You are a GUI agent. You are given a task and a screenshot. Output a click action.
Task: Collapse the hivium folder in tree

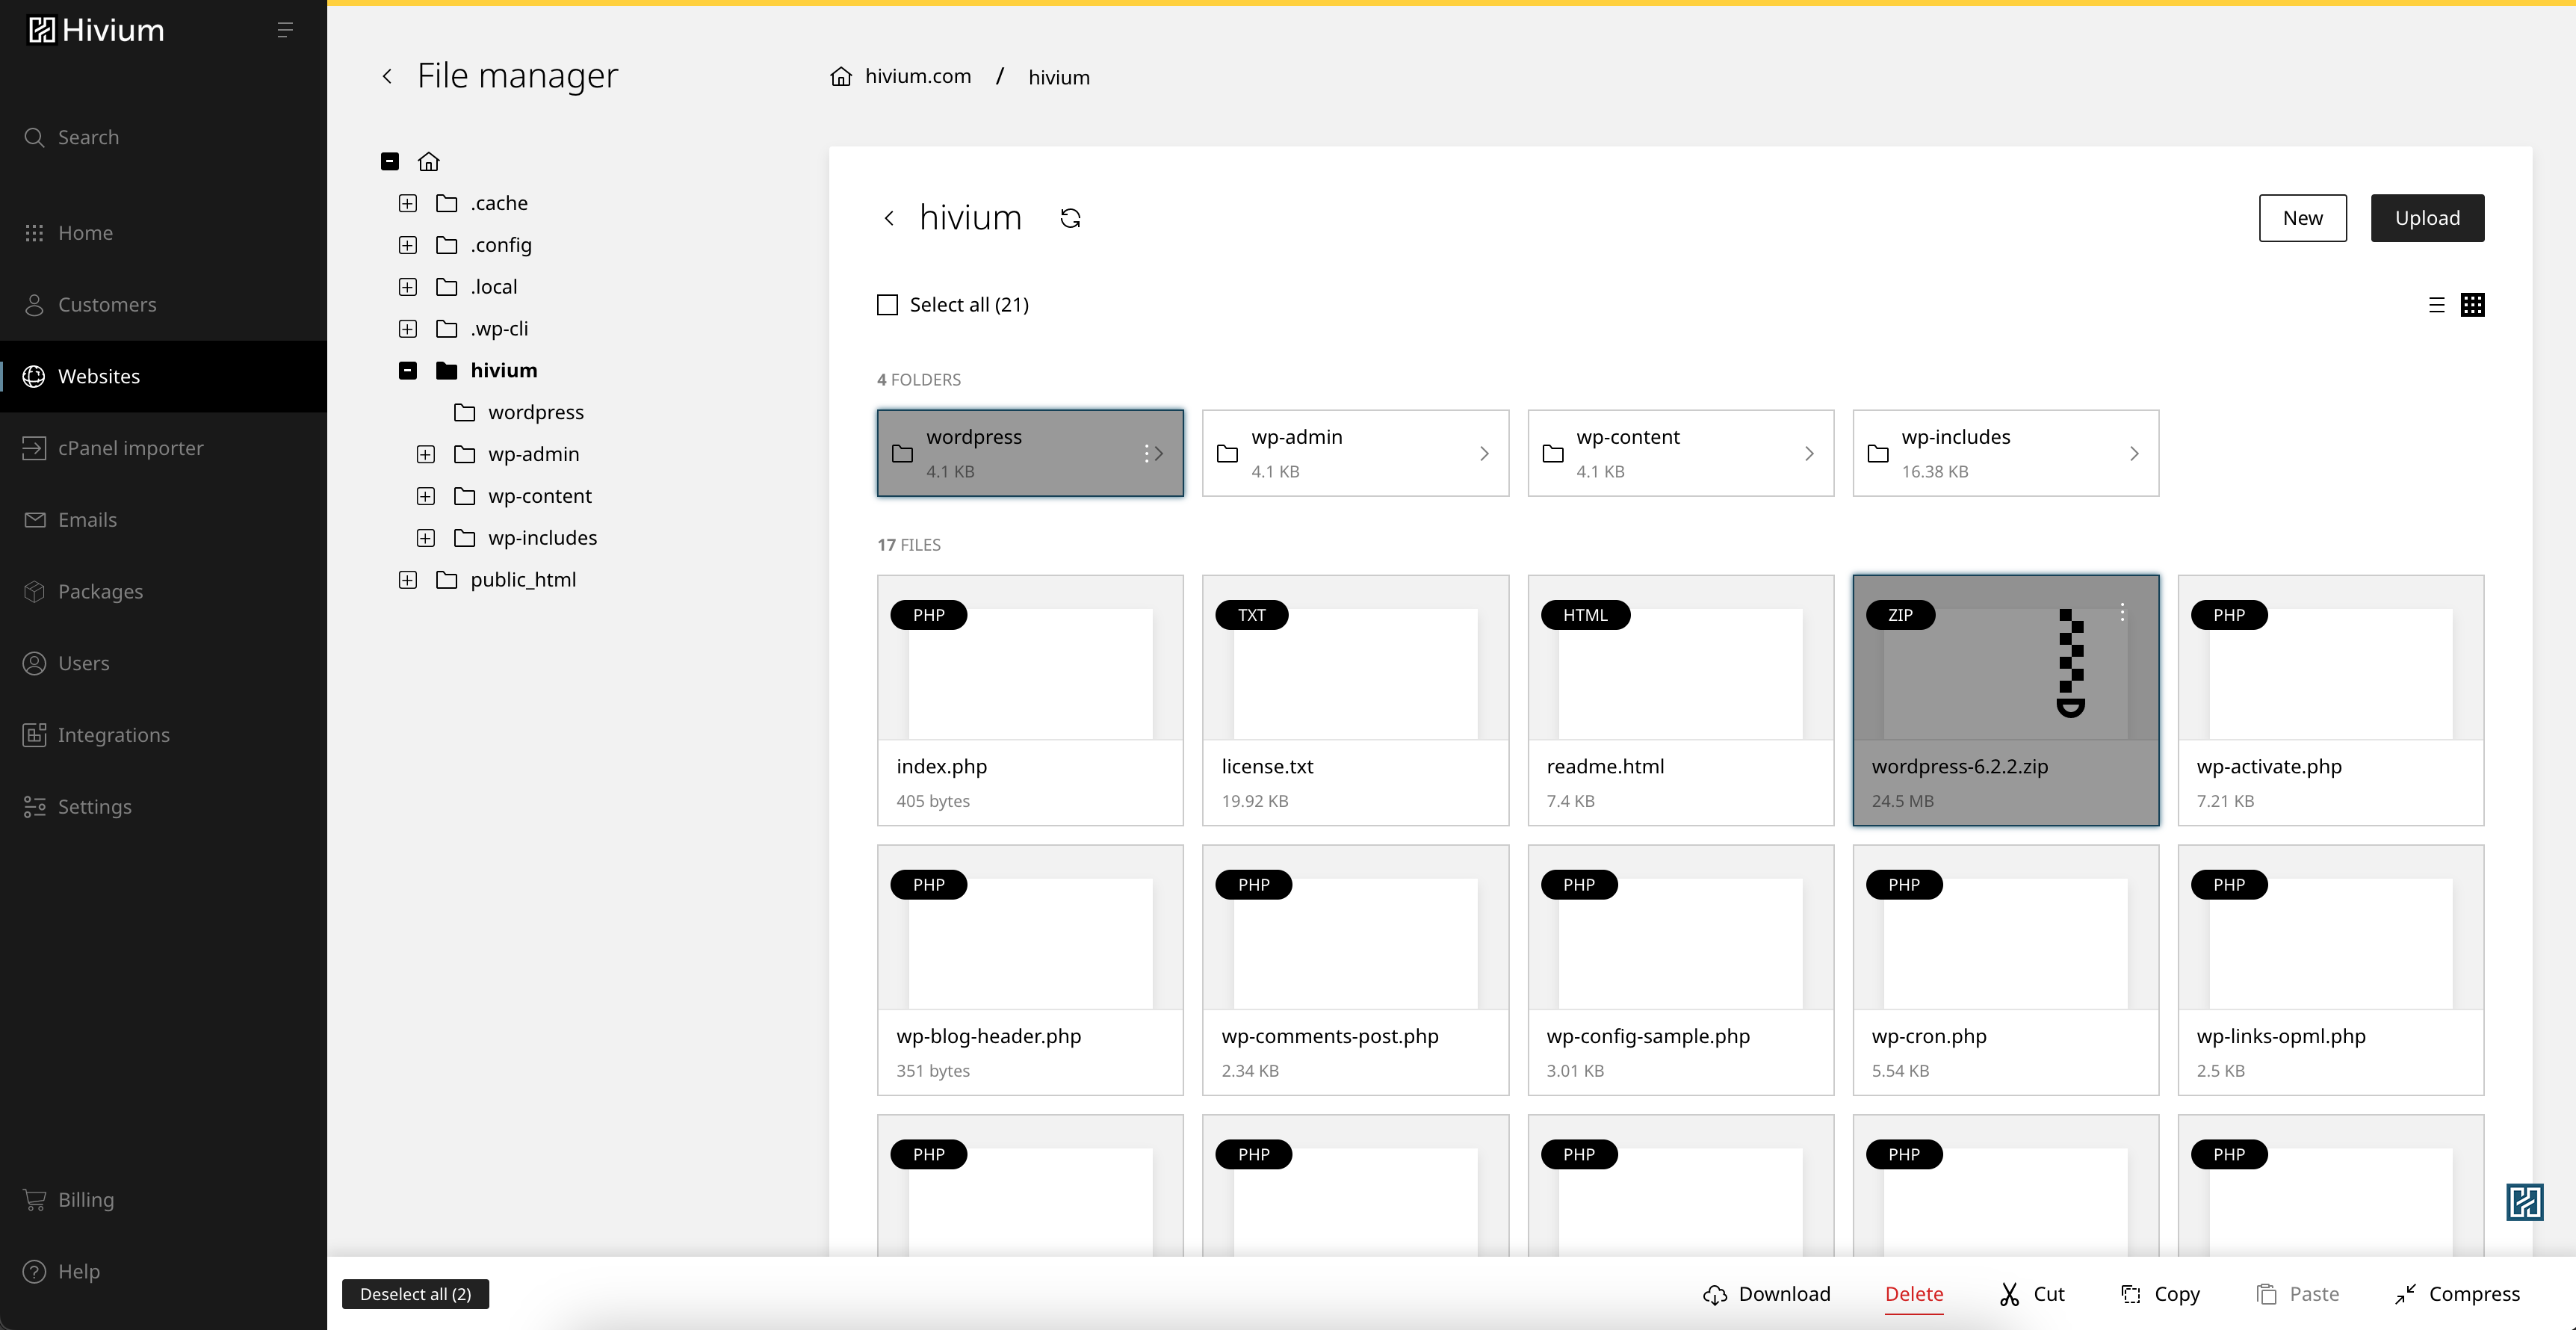(x=407, y=371)
